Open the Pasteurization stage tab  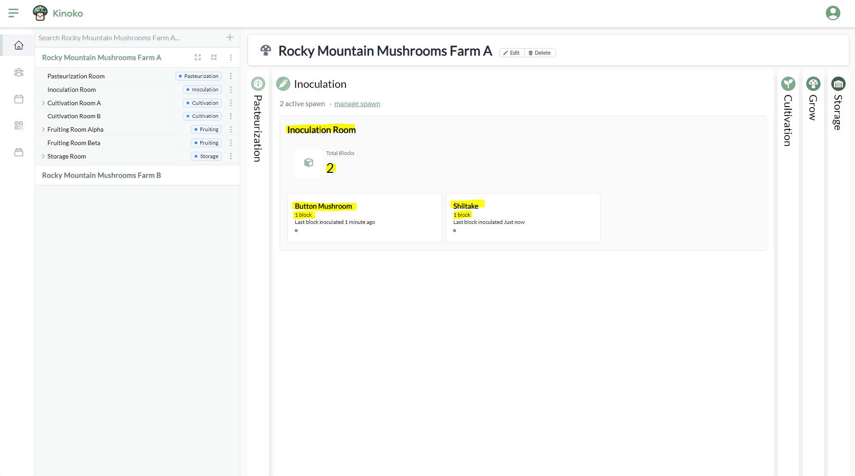pos(258,121)
